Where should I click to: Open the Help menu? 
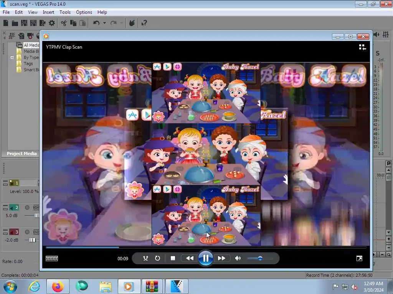coord(102,12)
